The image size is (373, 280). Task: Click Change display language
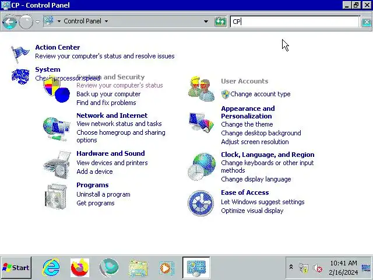[256, 179]
